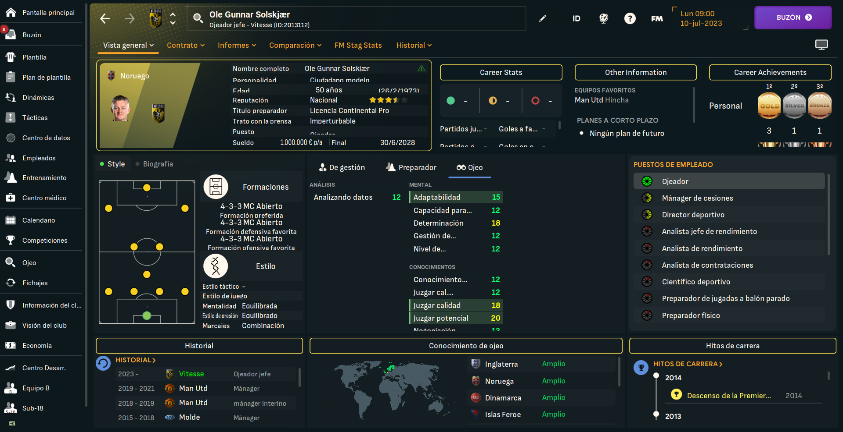Click the Career Achievements panel header

pos(770,72)
